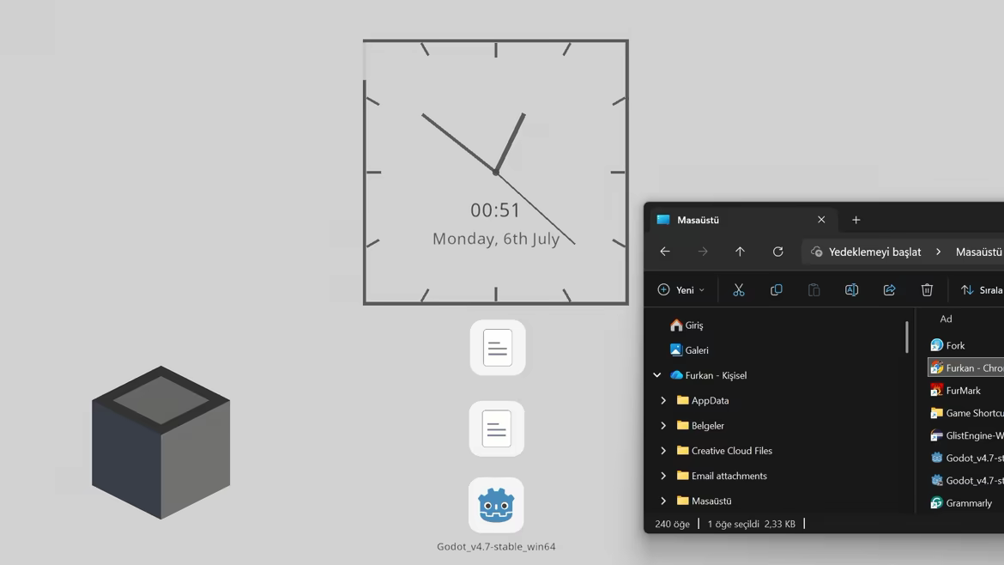The width and height of the screenshot is (1004, 565).
Task: Click Masaüstü breadcrumb in address bar
Action: tap(978, 252)
